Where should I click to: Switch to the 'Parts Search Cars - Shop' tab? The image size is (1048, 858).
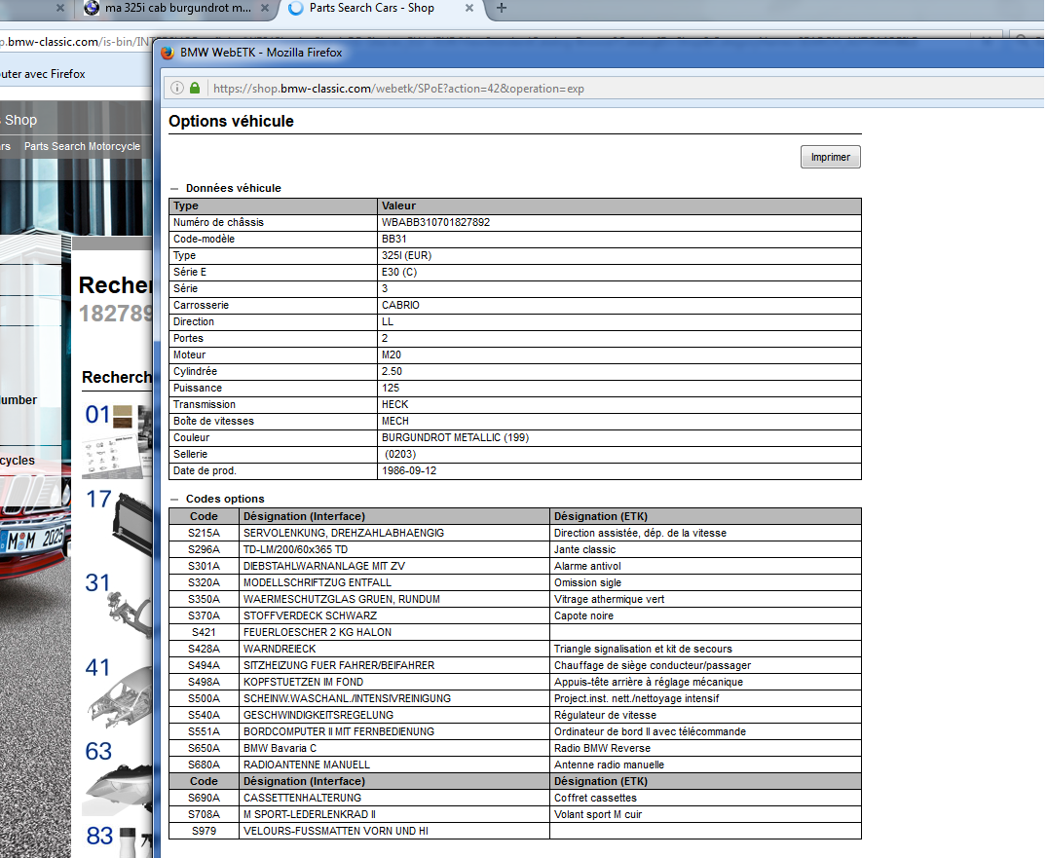[x=372, y=8]
